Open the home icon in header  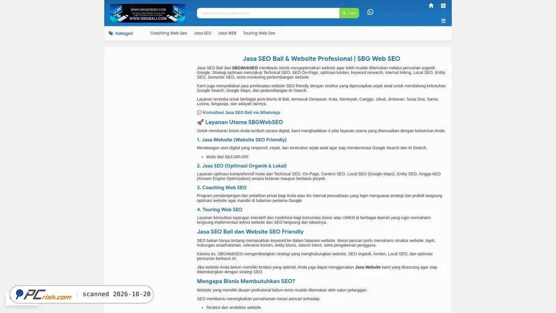pos(431,6)
